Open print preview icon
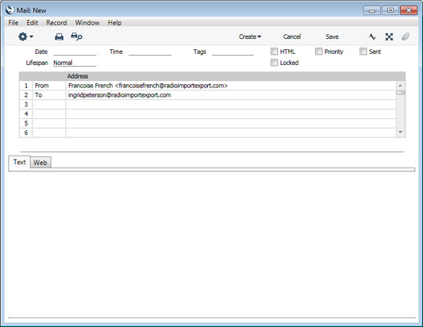This screenshot has height=327, width=423. (x=77, y=37)
